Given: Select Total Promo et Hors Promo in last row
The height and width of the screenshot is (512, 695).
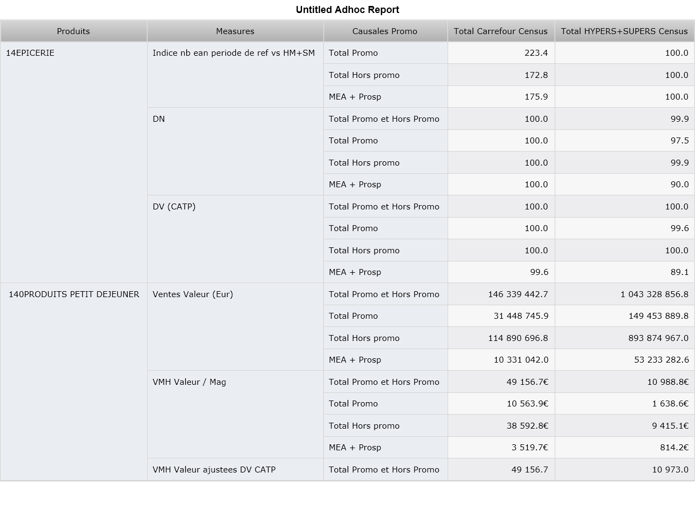Looking at the screenshot, I should tap(385, 470).
